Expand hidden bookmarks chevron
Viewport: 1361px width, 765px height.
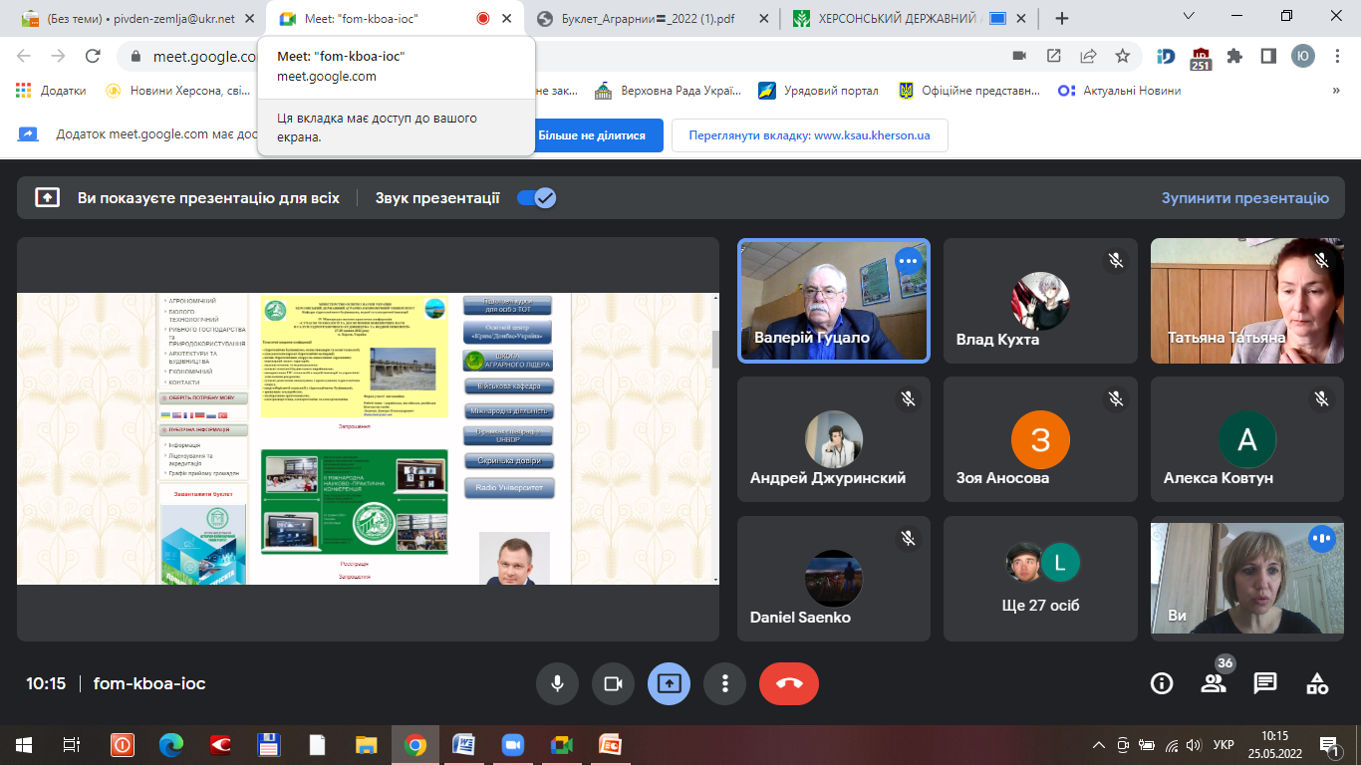[x=1335, y=91]
